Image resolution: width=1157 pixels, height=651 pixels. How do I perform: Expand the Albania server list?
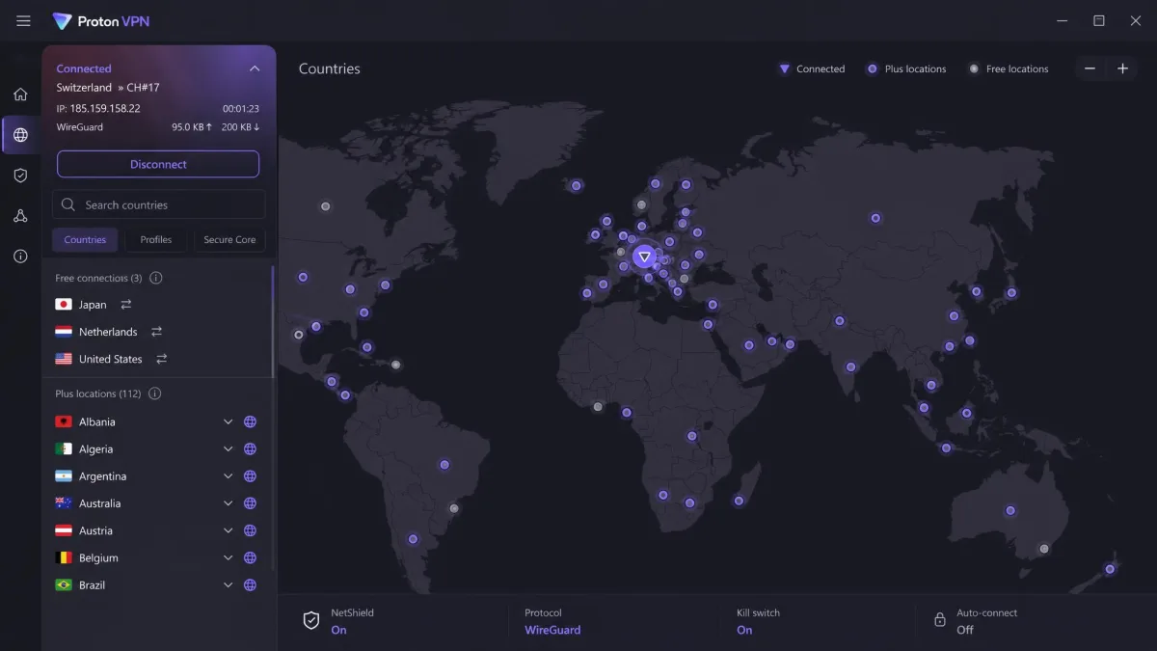229,421
